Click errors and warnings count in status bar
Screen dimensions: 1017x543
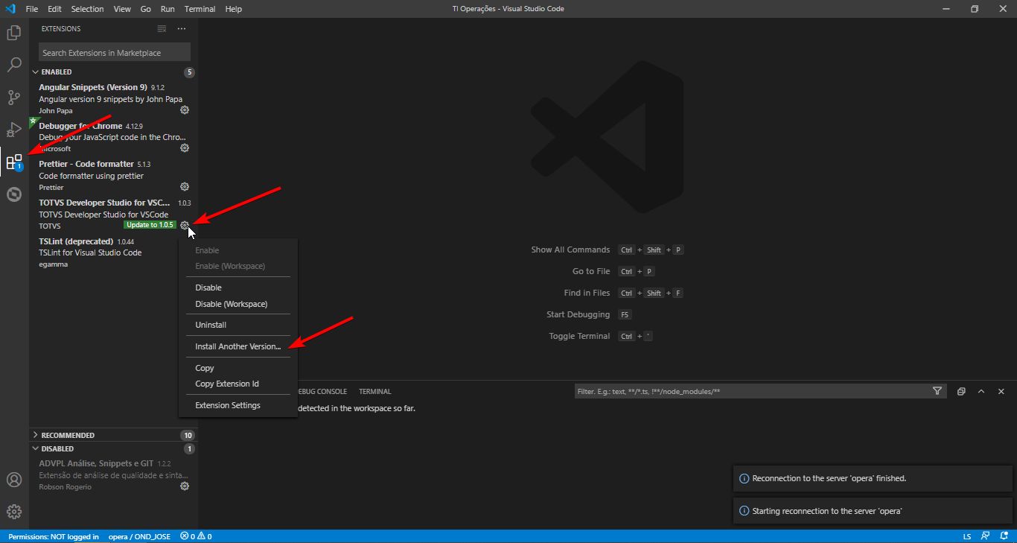pos(196,536)
